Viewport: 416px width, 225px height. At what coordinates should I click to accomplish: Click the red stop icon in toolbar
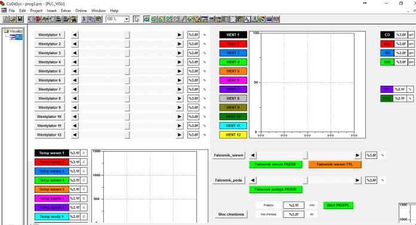(38, 19)
